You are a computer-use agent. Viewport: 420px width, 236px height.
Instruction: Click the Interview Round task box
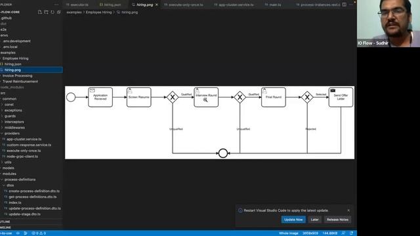tap(206, 97)
